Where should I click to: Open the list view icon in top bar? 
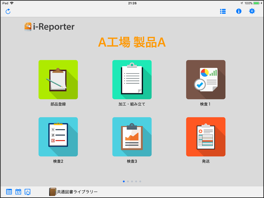pos(223,12)
